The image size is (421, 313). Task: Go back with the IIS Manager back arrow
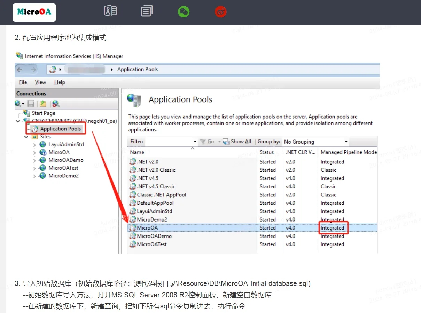tap(20, 70)
